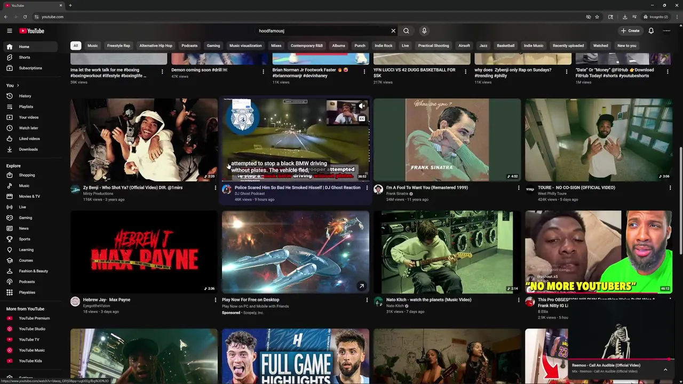
Task: Click the Incognito profile chip
Action: pos(656,17)
